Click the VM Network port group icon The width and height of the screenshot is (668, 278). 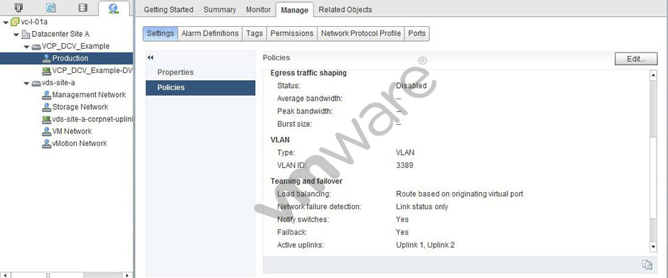pyautogui.click(x=46, y=131)
